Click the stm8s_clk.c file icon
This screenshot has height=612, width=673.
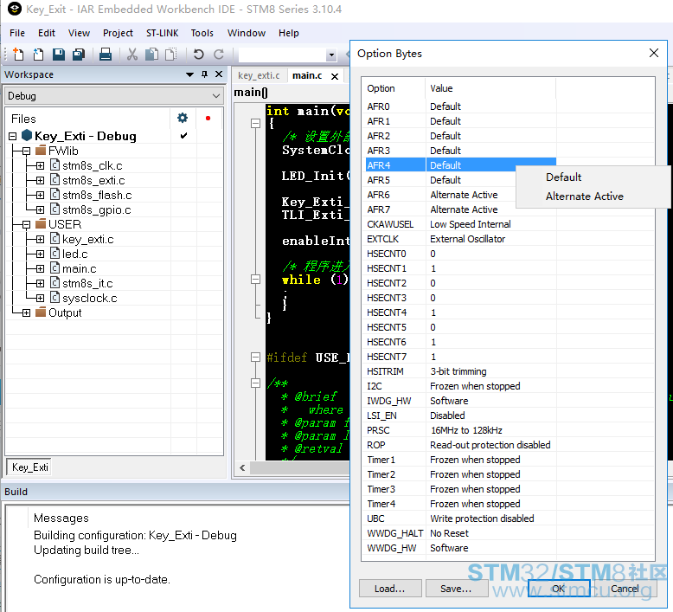pos(55,165)
